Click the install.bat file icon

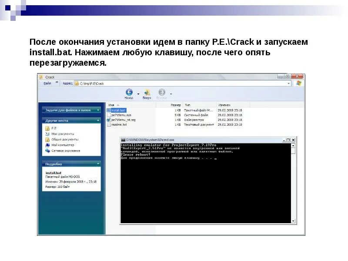click(x=109, y=110)
